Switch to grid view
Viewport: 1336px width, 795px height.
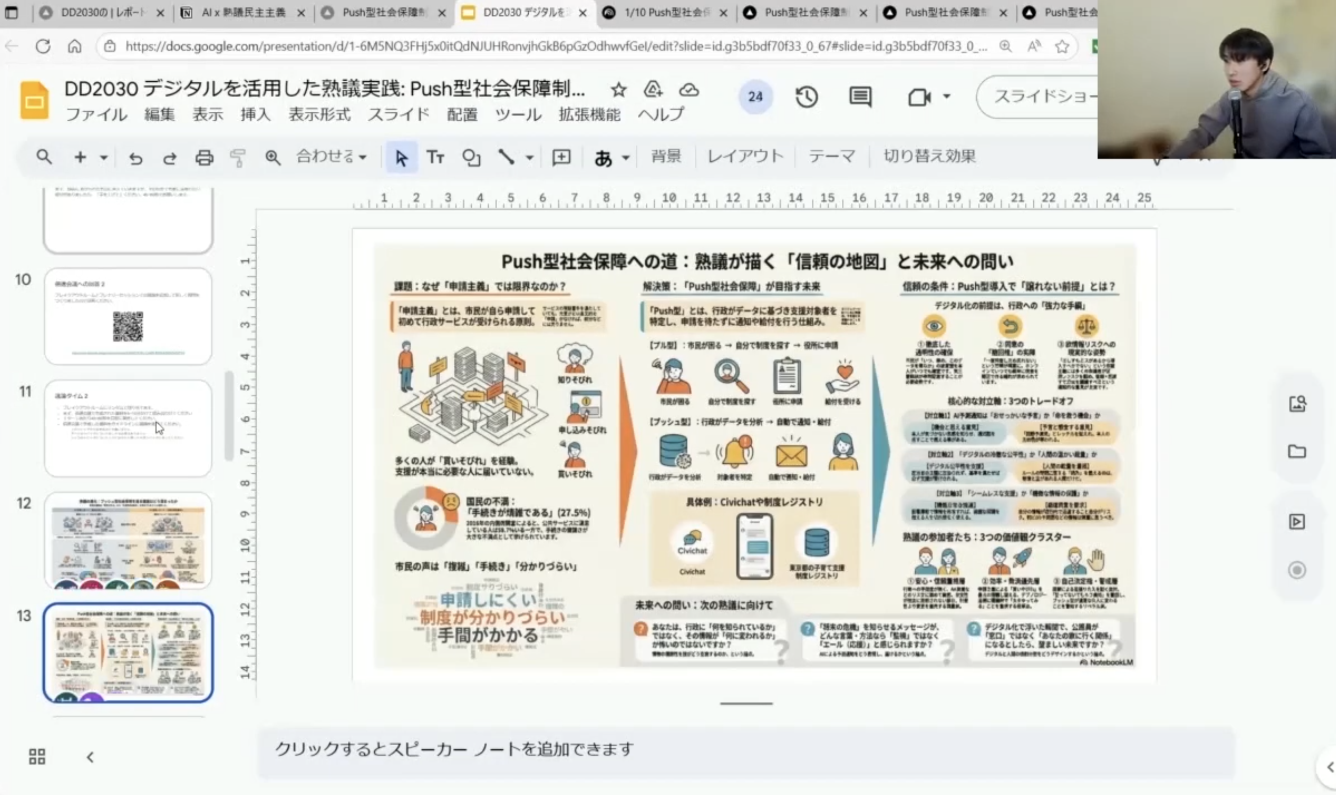[x=37, y=756]
